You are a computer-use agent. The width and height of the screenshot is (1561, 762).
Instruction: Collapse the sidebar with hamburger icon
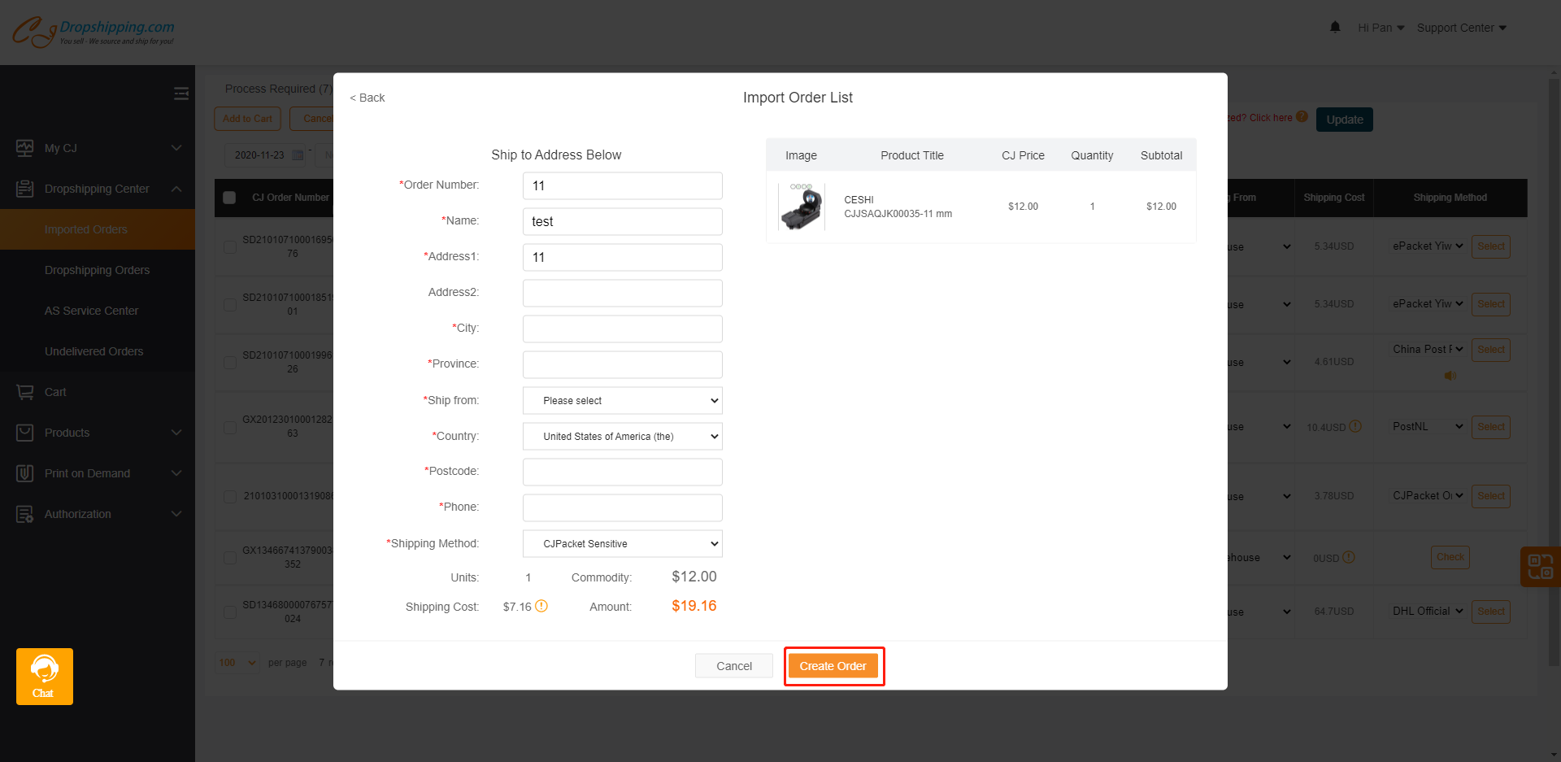click(x=181, y=94)
